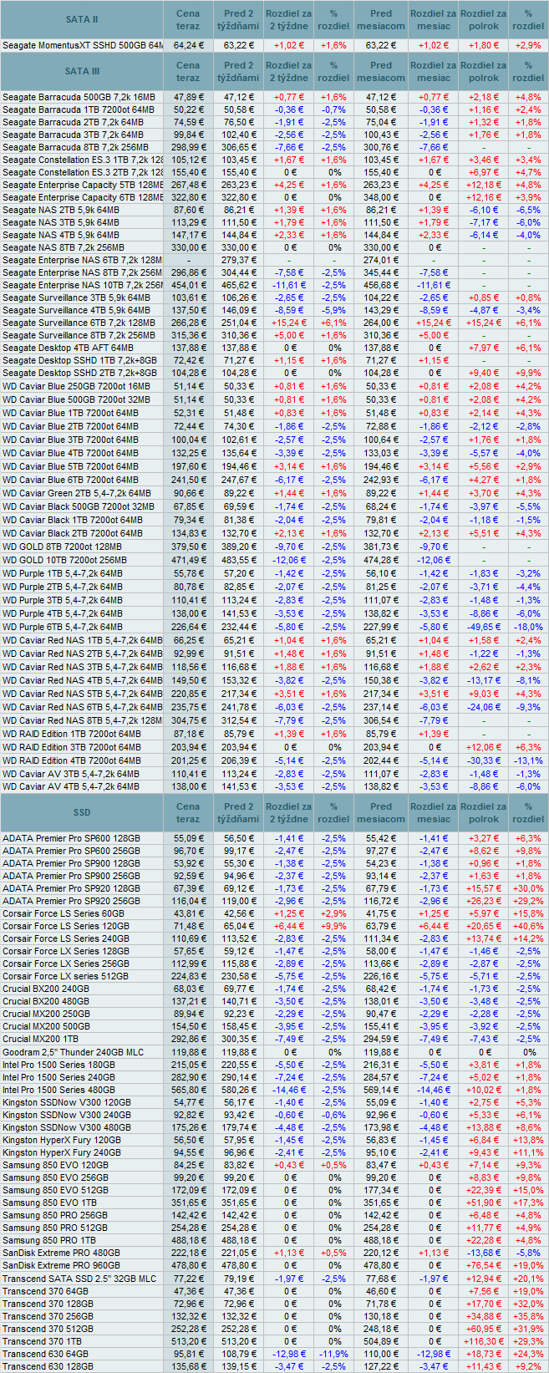This screenshot has height=1373, width=549.
Task: Select WD Purple 6TB 5,4-7,2k 64MB
Action: click(62, 627)
